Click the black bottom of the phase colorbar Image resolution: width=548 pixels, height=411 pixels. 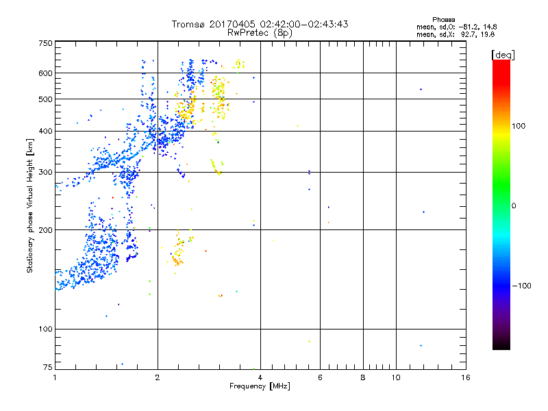point(501,345)
